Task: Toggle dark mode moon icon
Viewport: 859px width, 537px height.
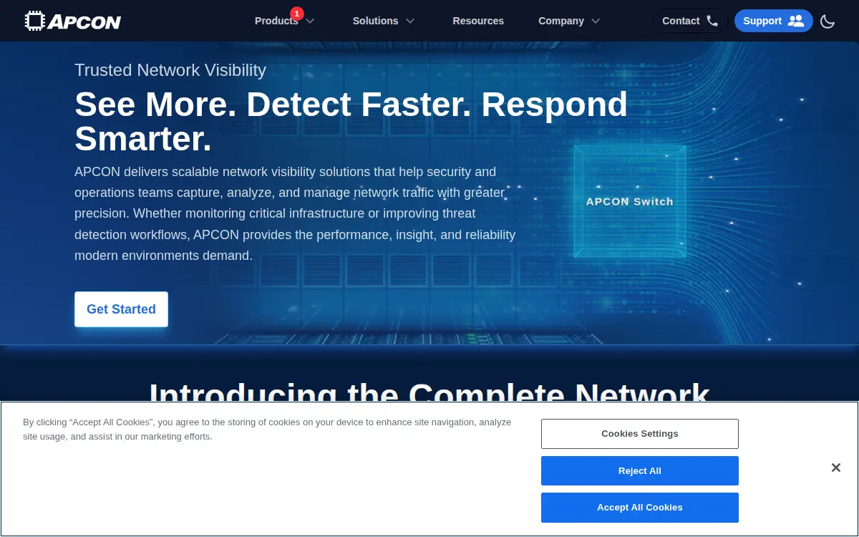Action: [828, 21]
